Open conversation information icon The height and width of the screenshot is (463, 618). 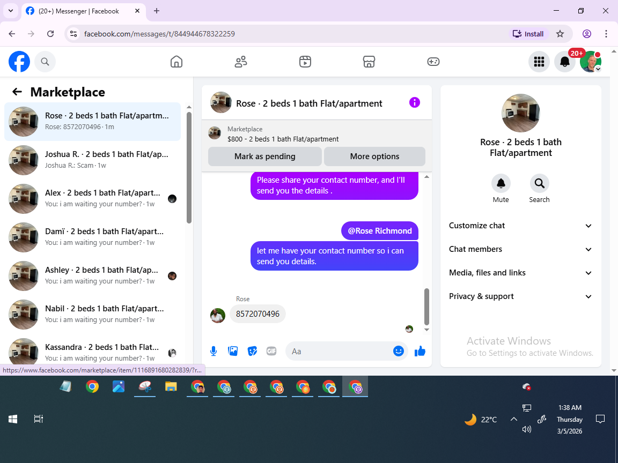[x=415, y=103]
